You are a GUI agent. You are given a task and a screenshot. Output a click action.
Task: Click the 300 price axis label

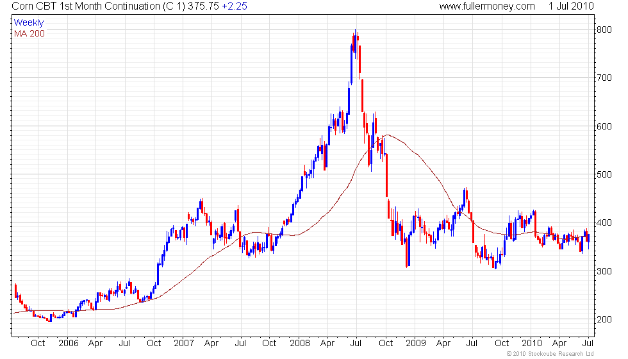(604, 271)
